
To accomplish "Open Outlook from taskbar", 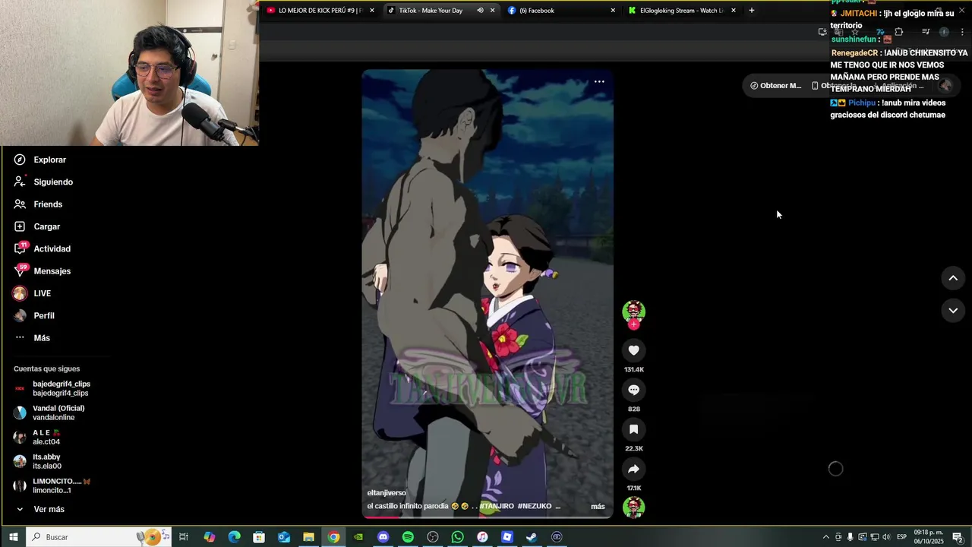I will 284,537.
